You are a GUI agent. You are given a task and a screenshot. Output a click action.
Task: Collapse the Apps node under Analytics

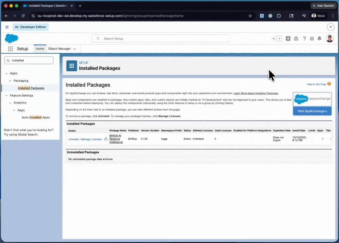click(14, 110)
